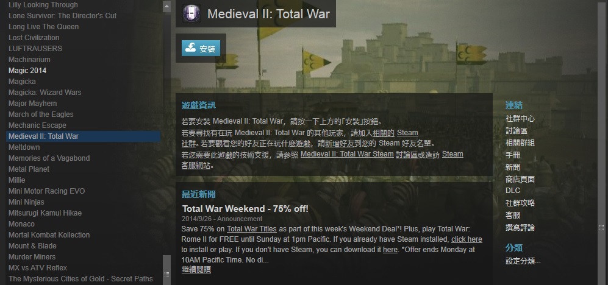
Task: Click the game list scrollbar grip handle
Action: 166,274
